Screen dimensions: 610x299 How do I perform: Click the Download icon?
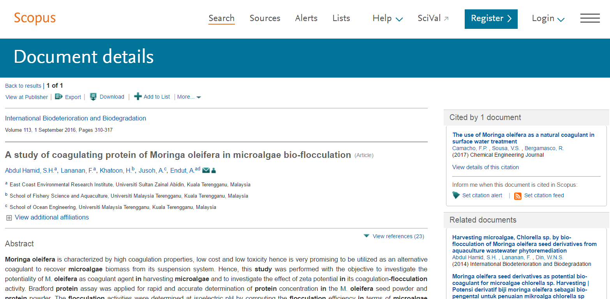pos(93,97)
